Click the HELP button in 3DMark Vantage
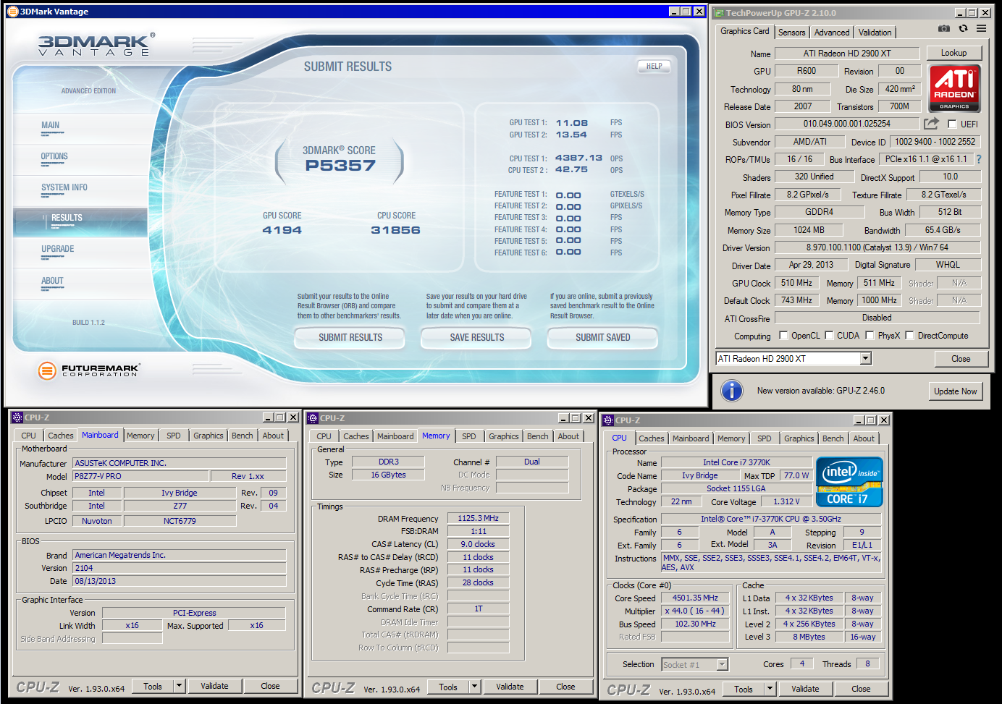Image resolution: width=1002 pixels, height=704 pixels. [x=654, y=66]
